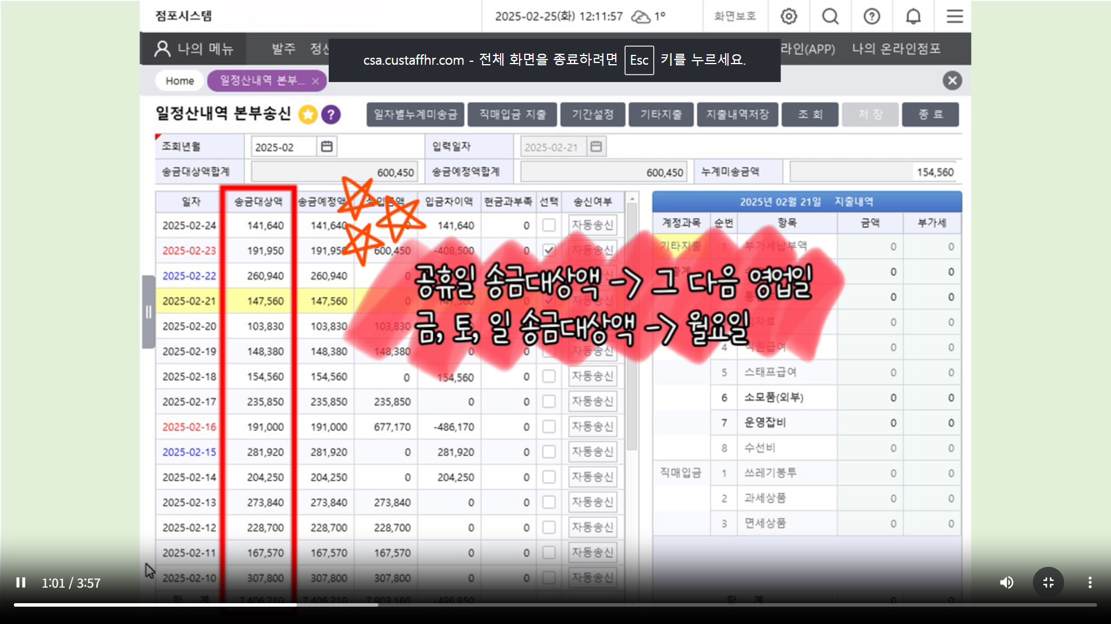Switch to the Home tab

[x=179, y=81]
